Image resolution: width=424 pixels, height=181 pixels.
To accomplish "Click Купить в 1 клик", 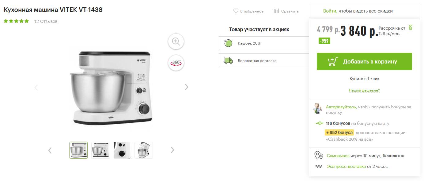I will pyautogui.click(x=364, y=78).
